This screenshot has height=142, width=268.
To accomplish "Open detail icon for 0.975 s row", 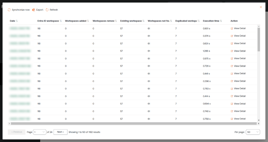I will [232, 58].
